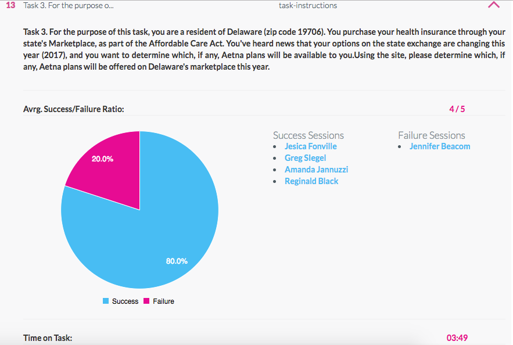Toggle the Failure legend label

(x=163, y=301)
